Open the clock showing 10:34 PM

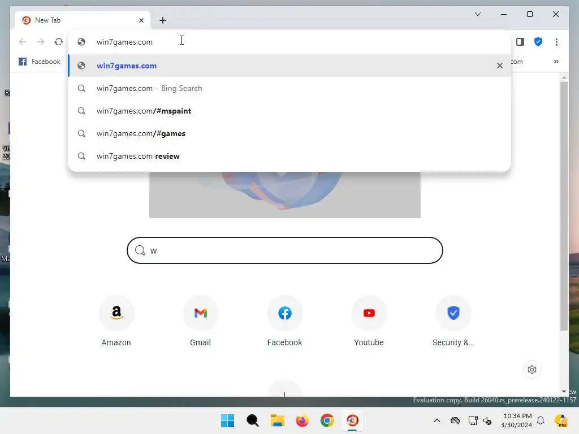(x=517, y=420)
